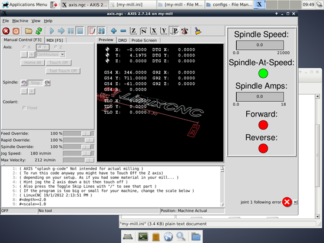324x243 pixels.
Task: Select the X axis radio button
Action: click(27, 47)
